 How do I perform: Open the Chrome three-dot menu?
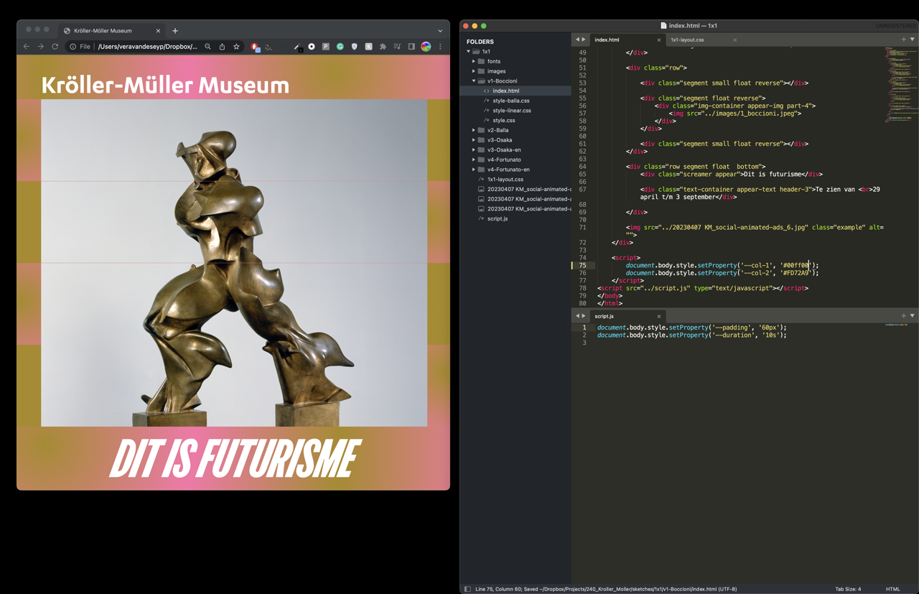click(x=440, y=47)
